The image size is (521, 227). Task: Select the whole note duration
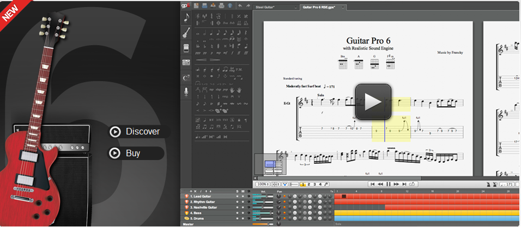pyautogui.click(x=198, y=34)
